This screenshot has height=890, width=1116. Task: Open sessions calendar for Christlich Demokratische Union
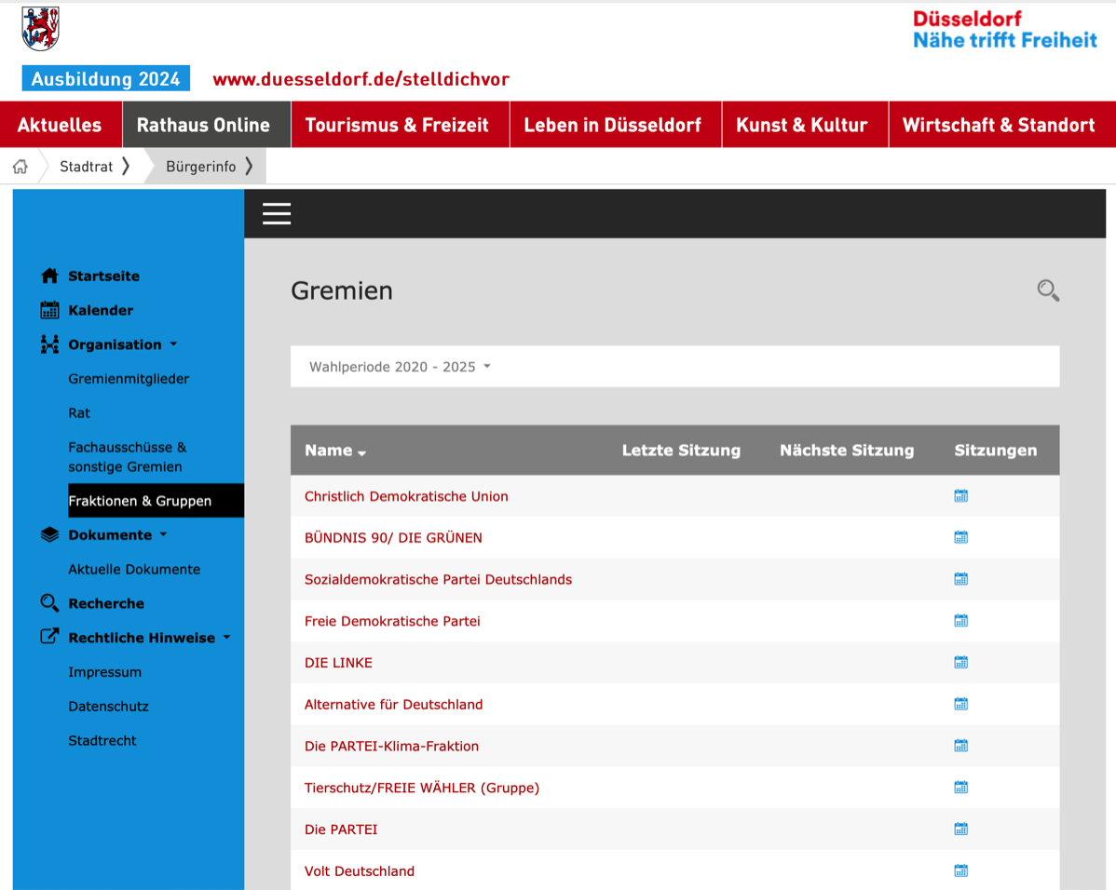[x=960, y=496]
